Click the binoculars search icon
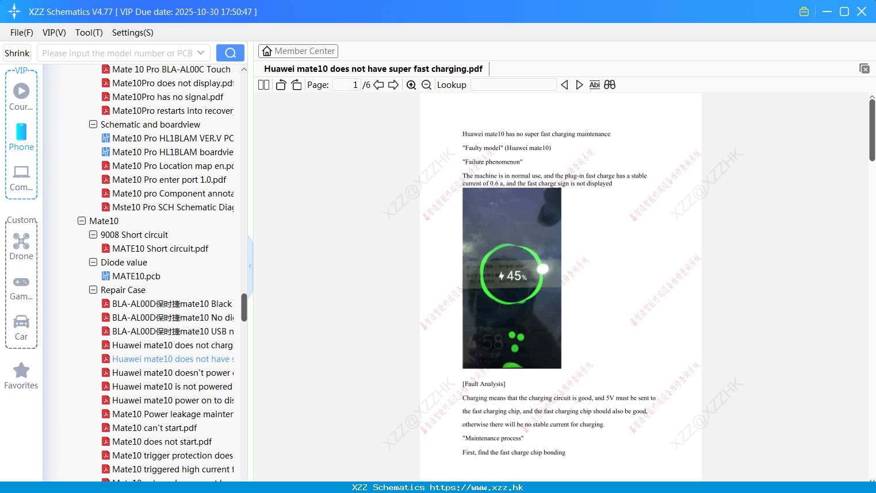 (610, 85)
